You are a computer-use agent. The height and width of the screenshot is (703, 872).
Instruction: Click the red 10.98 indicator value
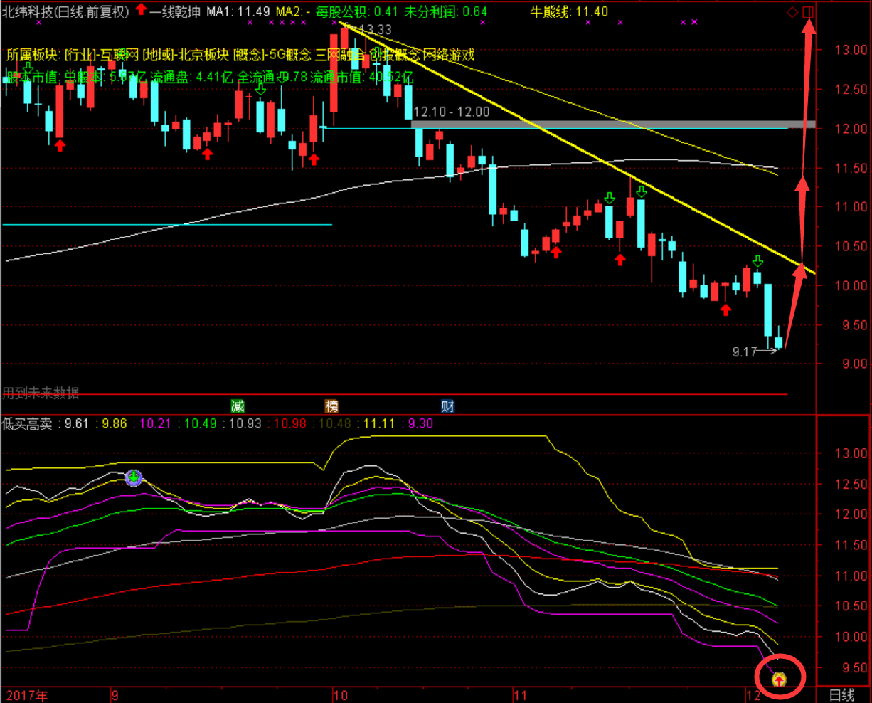[x=290, y=424]
